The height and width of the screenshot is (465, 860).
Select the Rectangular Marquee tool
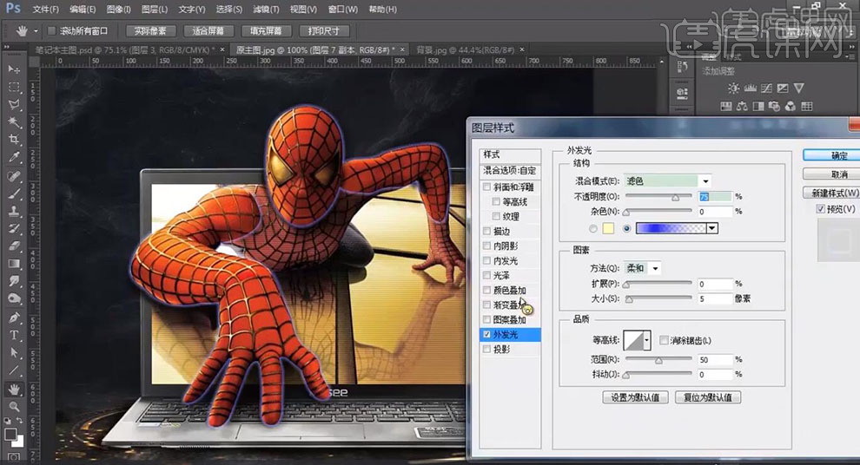click(x=14, y=87)
